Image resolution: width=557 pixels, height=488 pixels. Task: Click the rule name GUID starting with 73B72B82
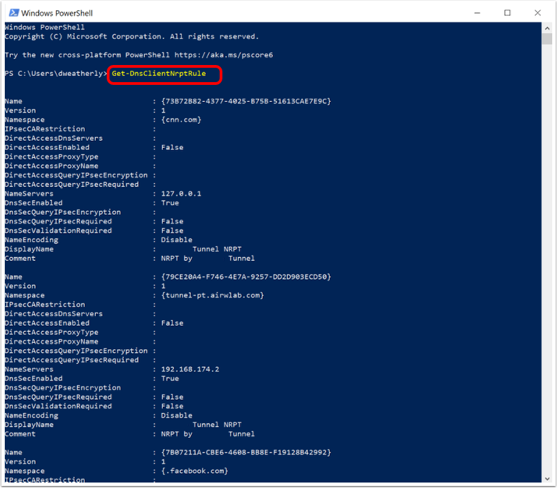246,101
